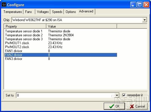Select the Temperature sensor diode 1 row

click(x=61, y=31)
